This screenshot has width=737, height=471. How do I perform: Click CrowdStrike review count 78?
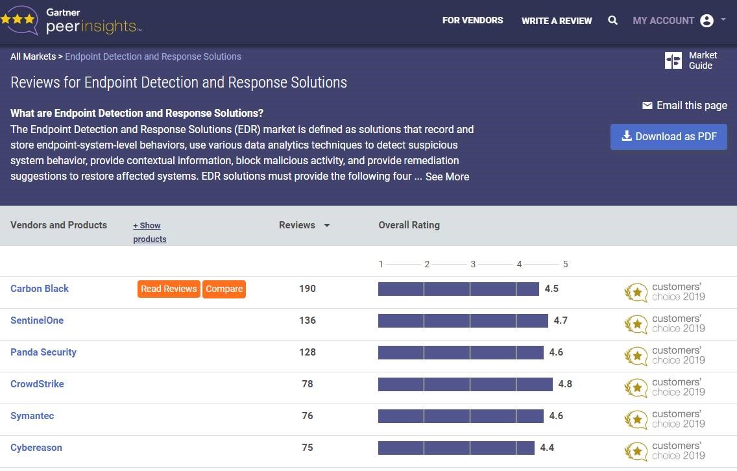point(308,384)
